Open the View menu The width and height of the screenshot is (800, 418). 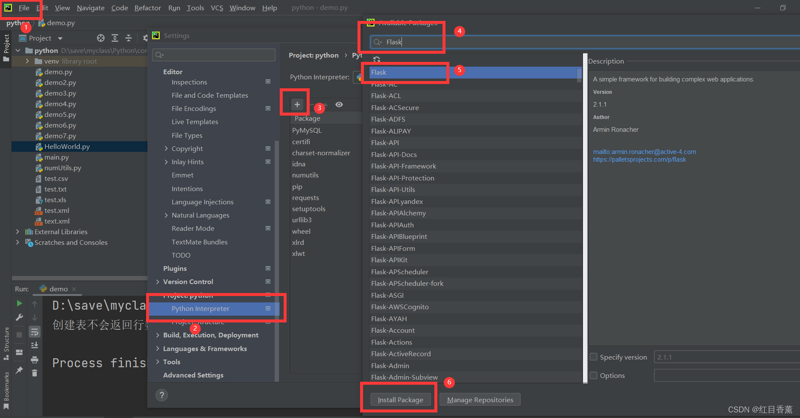[62, 8]
